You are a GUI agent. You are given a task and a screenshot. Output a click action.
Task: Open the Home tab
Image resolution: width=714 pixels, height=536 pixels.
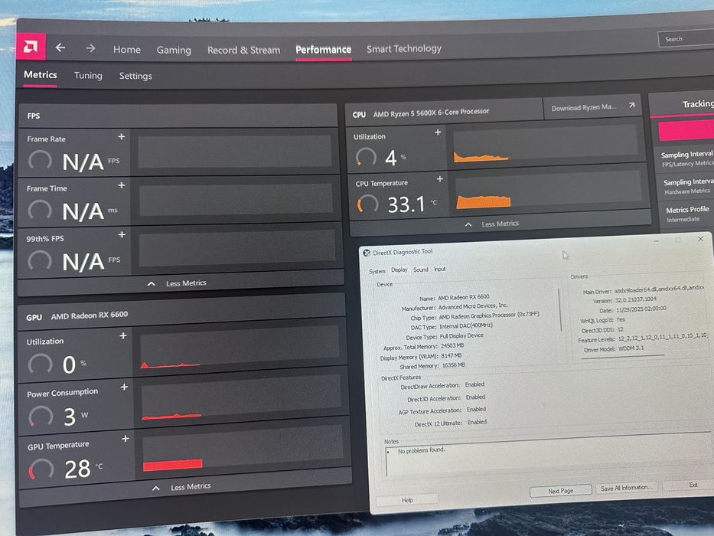126,49
